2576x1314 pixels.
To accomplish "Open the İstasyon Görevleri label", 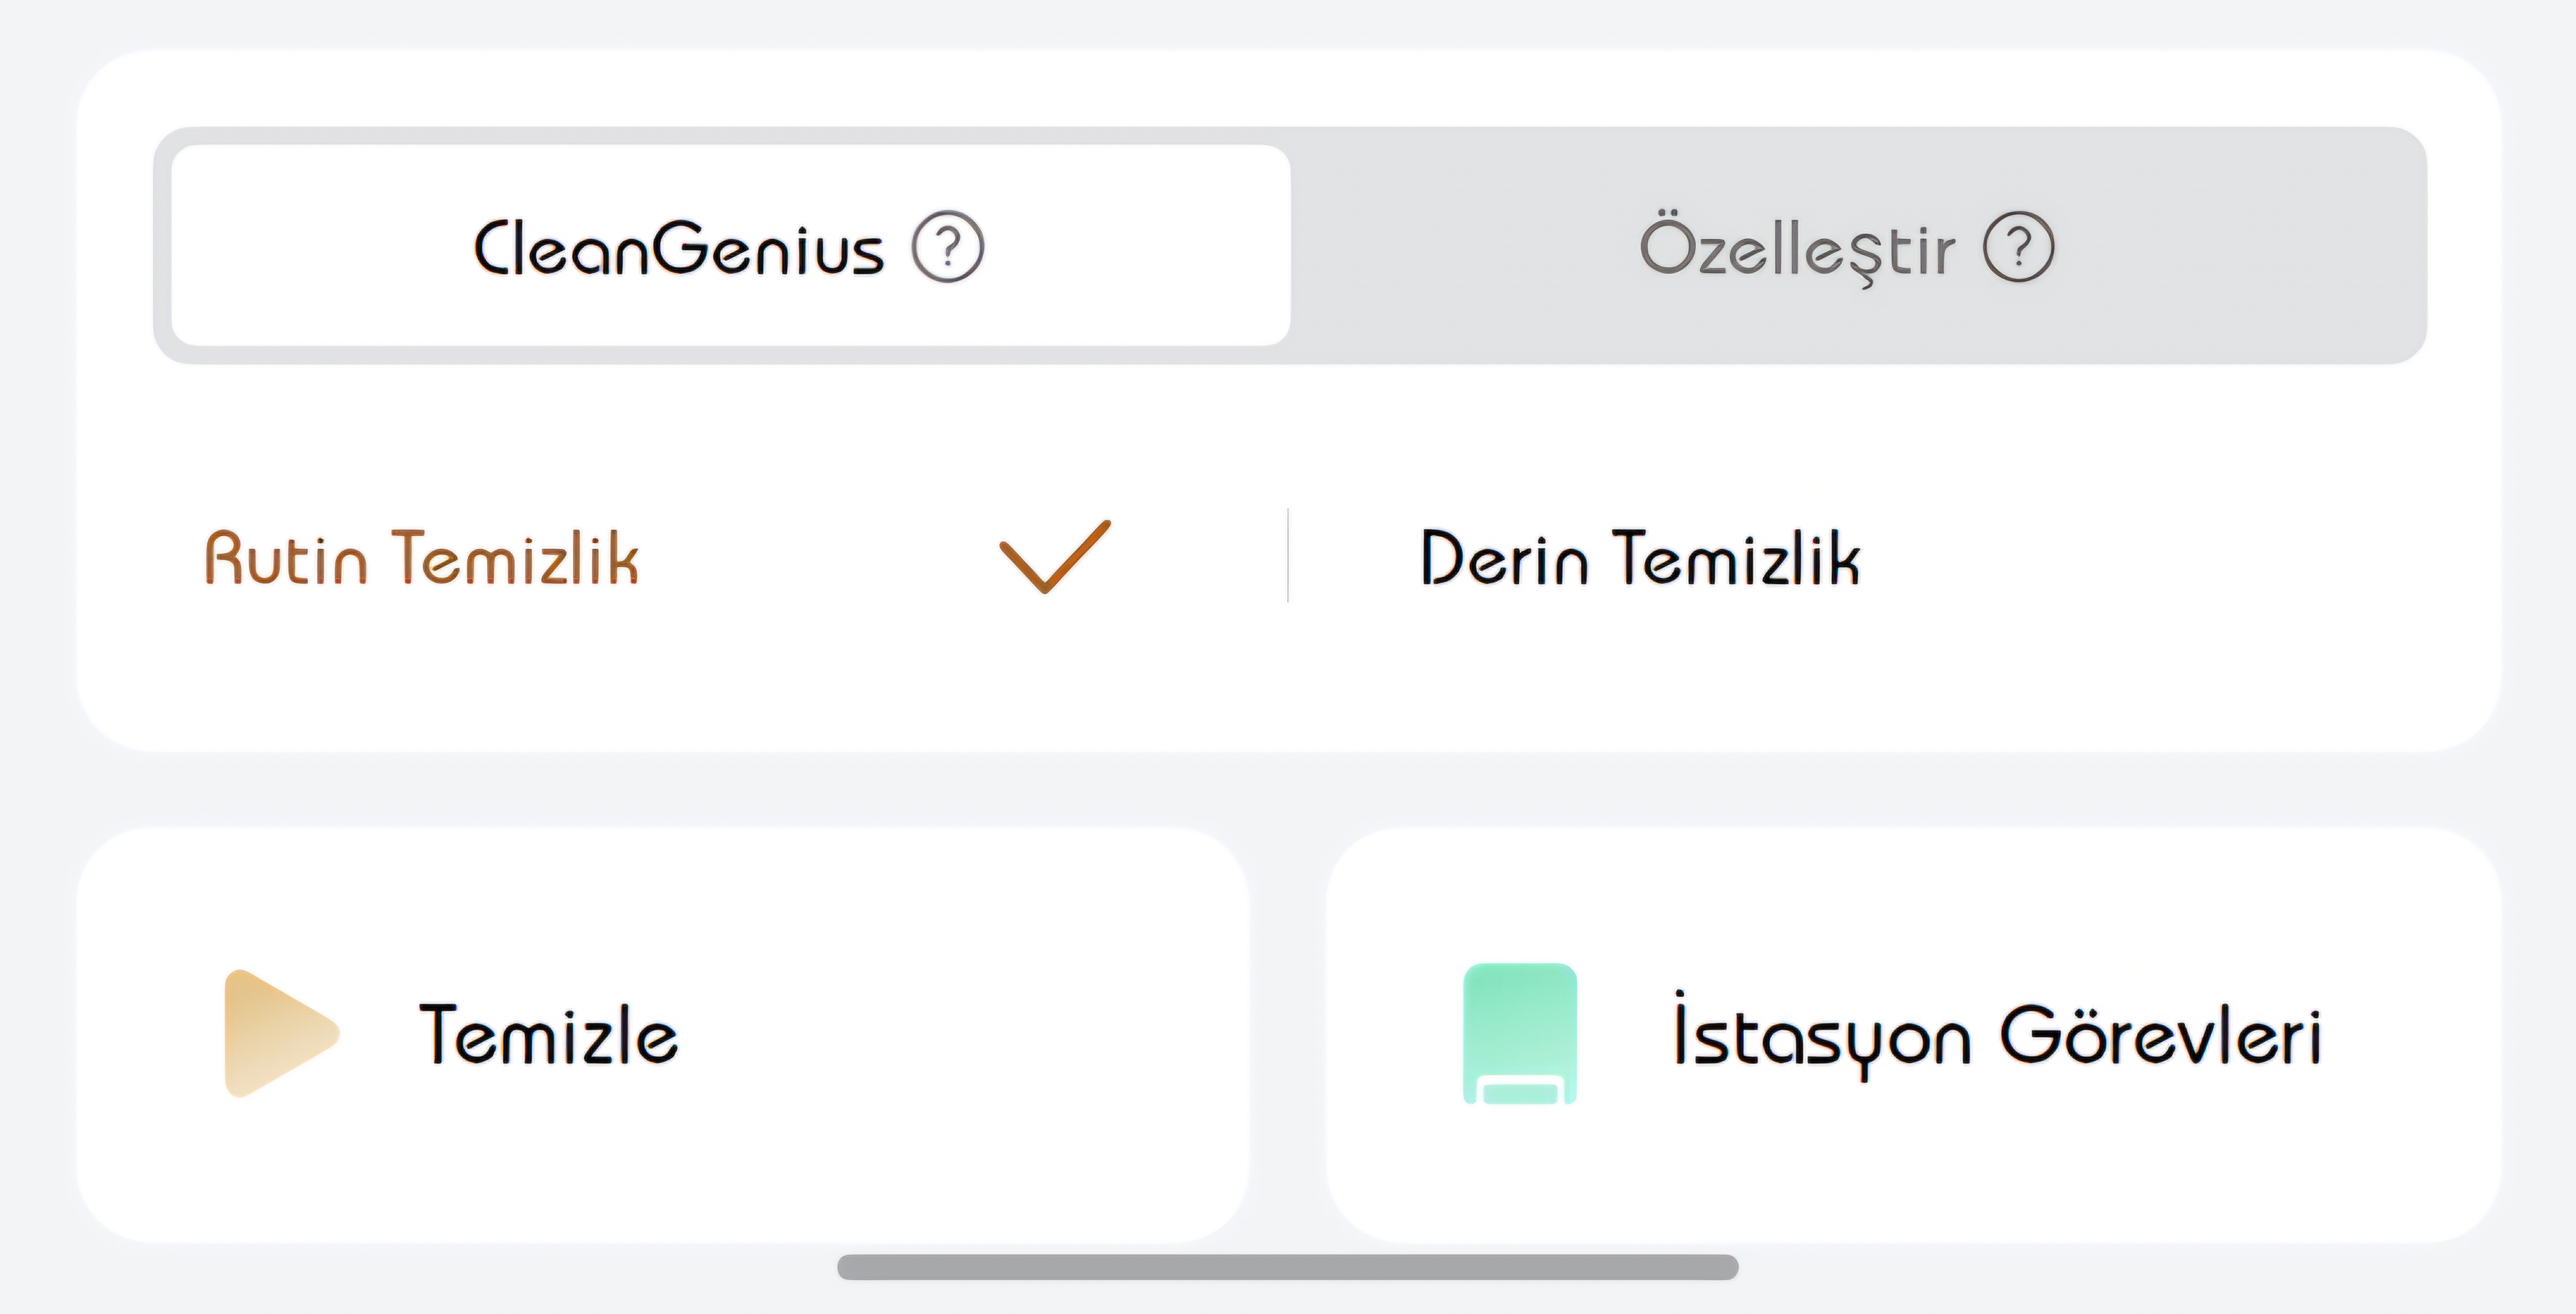I will coord(1996,1035).
